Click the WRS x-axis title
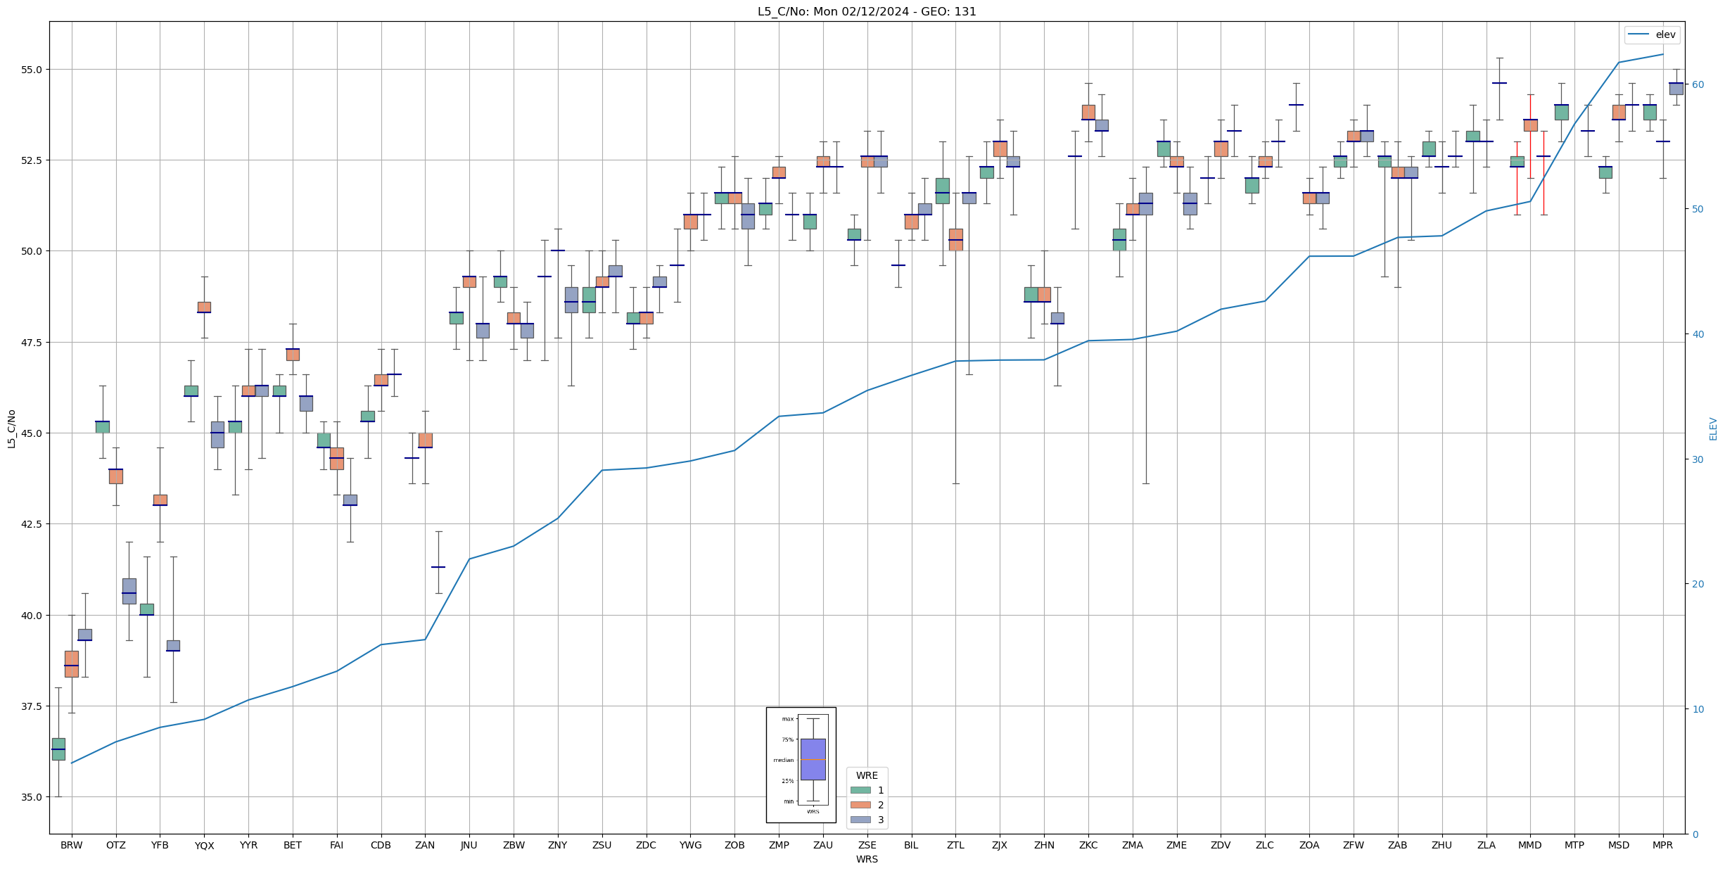The height and width of the screenshot is (871, 1725). pyautogui.click(x=866, y=859)
